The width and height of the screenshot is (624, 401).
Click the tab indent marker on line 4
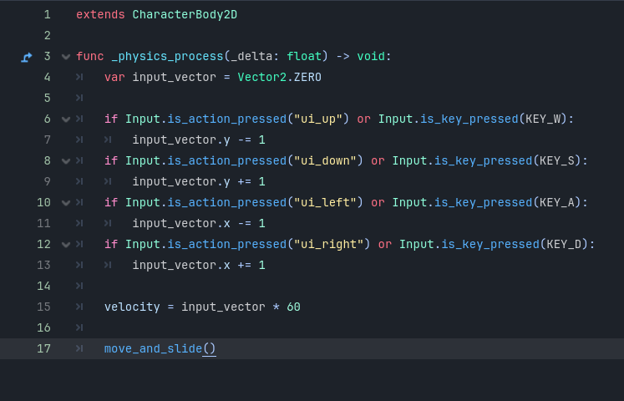tap(79, 78)
